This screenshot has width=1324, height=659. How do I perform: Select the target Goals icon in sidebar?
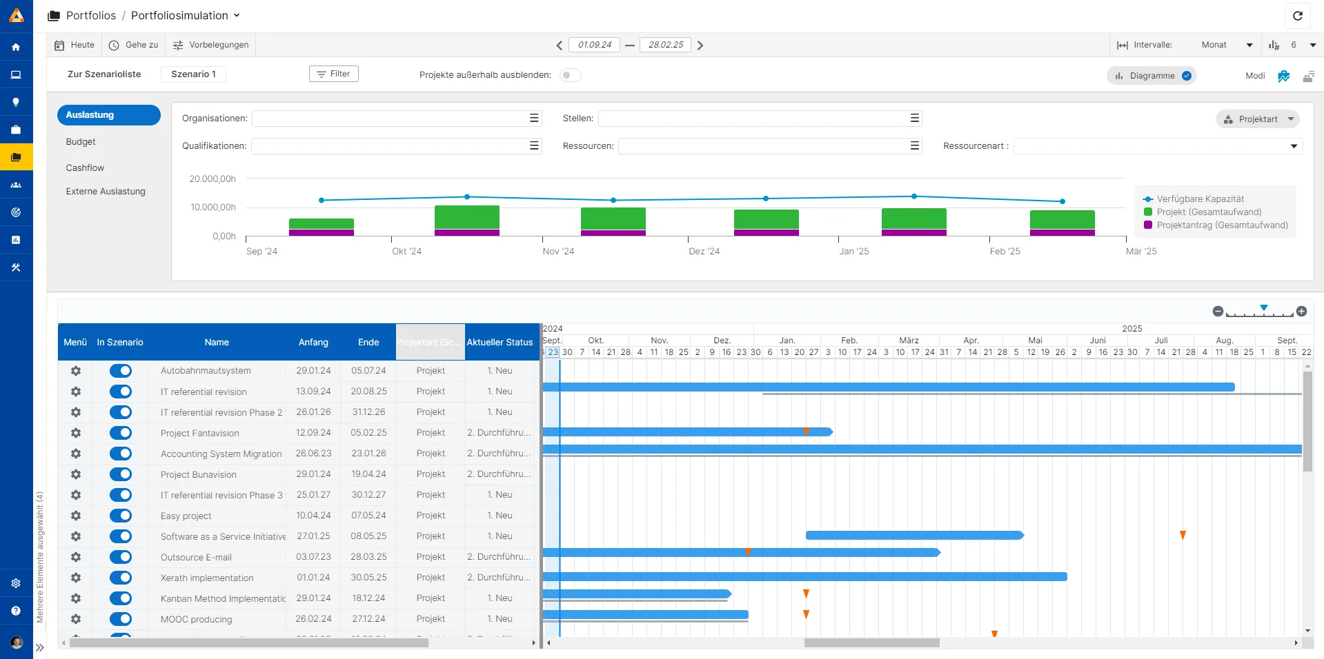pyautogui.click(x=17, y=212)
